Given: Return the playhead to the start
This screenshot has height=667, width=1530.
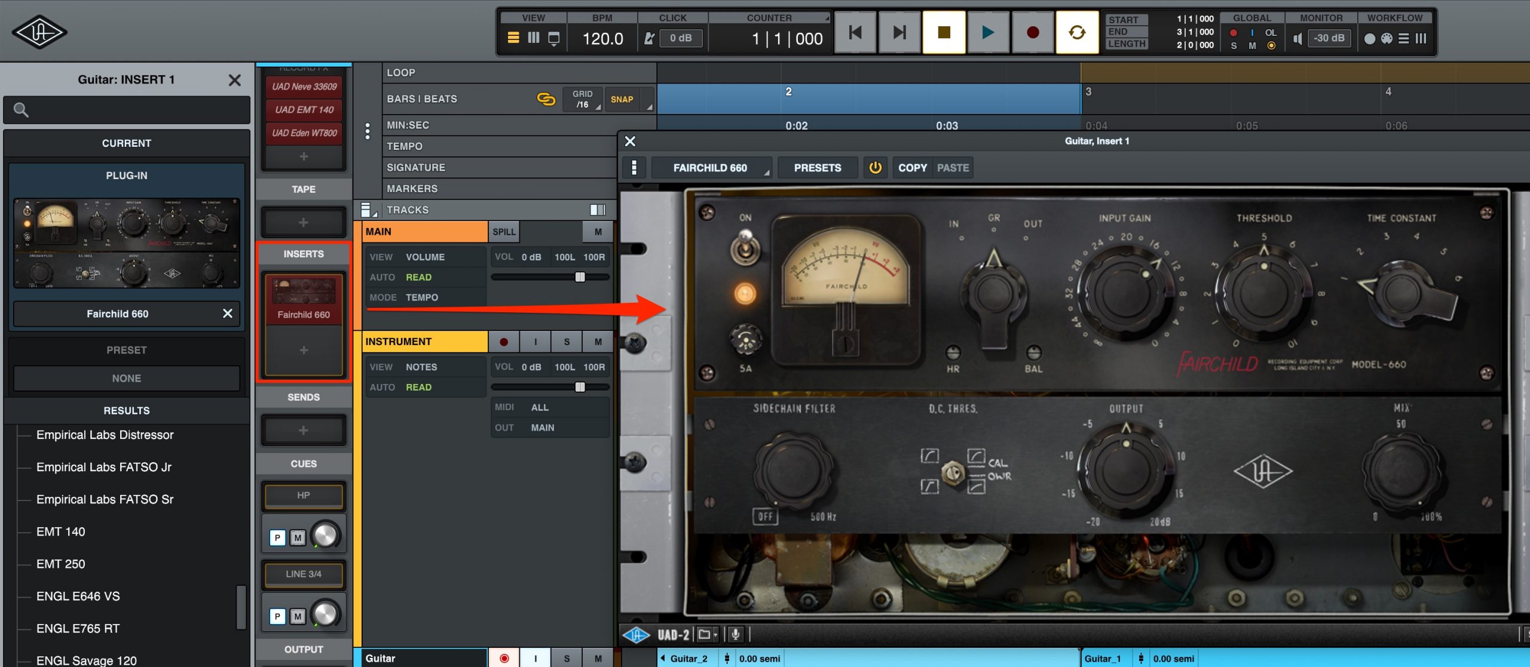Looking at the screenshot, I should (855, 32).
